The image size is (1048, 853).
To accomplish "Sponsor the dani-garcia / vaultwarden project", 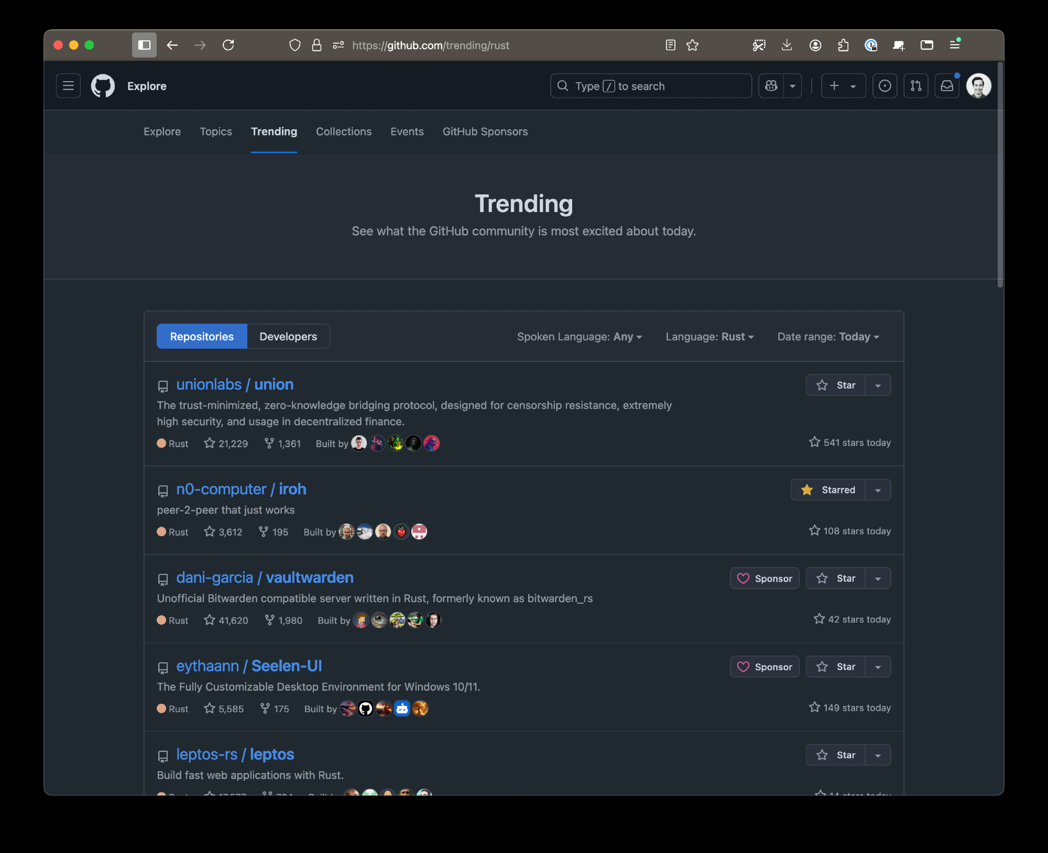I will click(x=765, y=579).
